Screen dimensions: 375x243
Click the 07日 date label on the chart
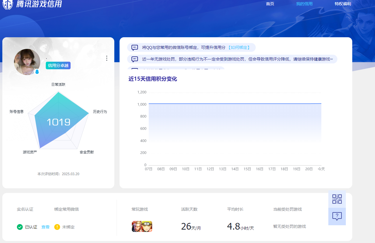149,169
